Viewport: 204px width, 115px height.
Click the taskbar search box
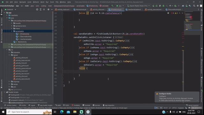pyautogui.click(x=29, y=112)
